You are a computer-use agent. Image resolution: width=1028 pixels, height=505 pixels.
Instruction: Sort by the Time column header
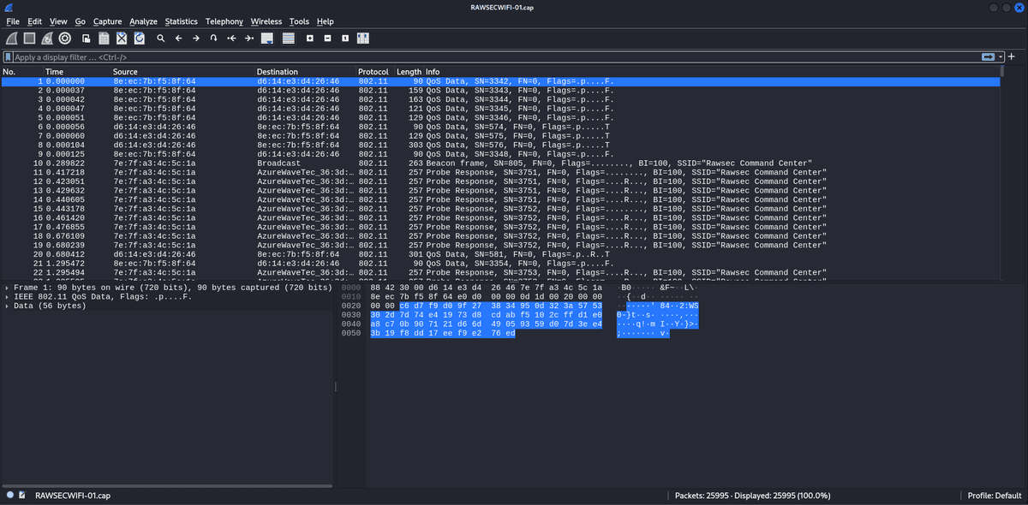(x=75, y=72)
